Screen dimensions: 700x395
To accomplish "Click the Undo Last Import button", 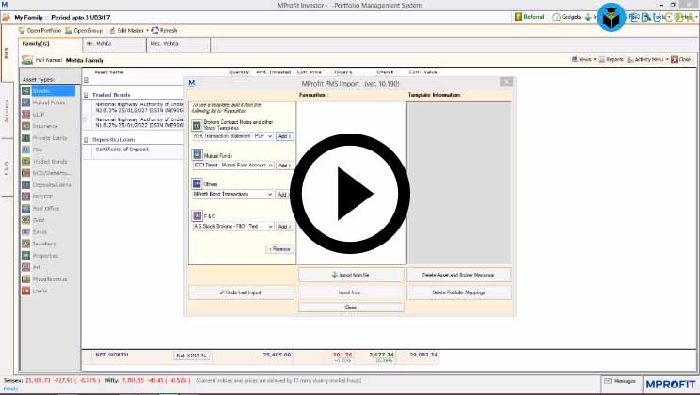I will [x=242, y=292].
